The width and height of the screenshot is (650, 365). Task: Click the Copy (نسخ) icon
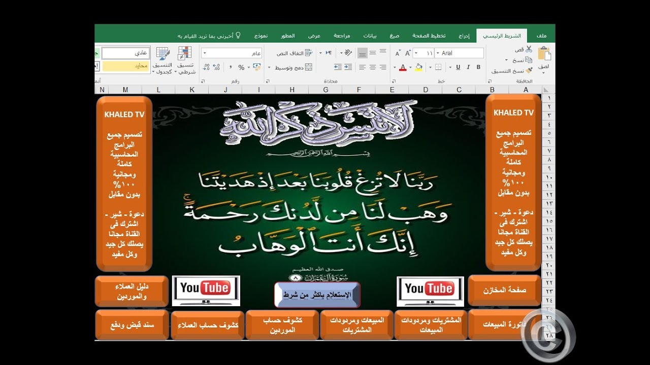click(x=529, y=60)
